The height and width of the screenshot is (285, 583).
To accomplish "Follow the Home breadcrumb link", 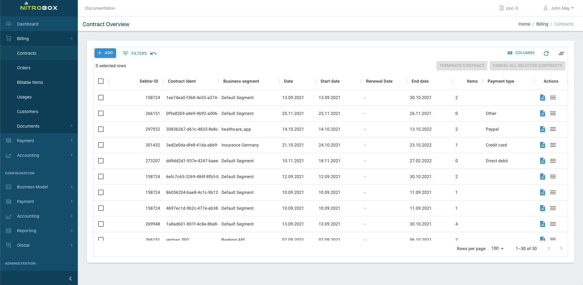I will pyautogui.click(x=524, y=24).
